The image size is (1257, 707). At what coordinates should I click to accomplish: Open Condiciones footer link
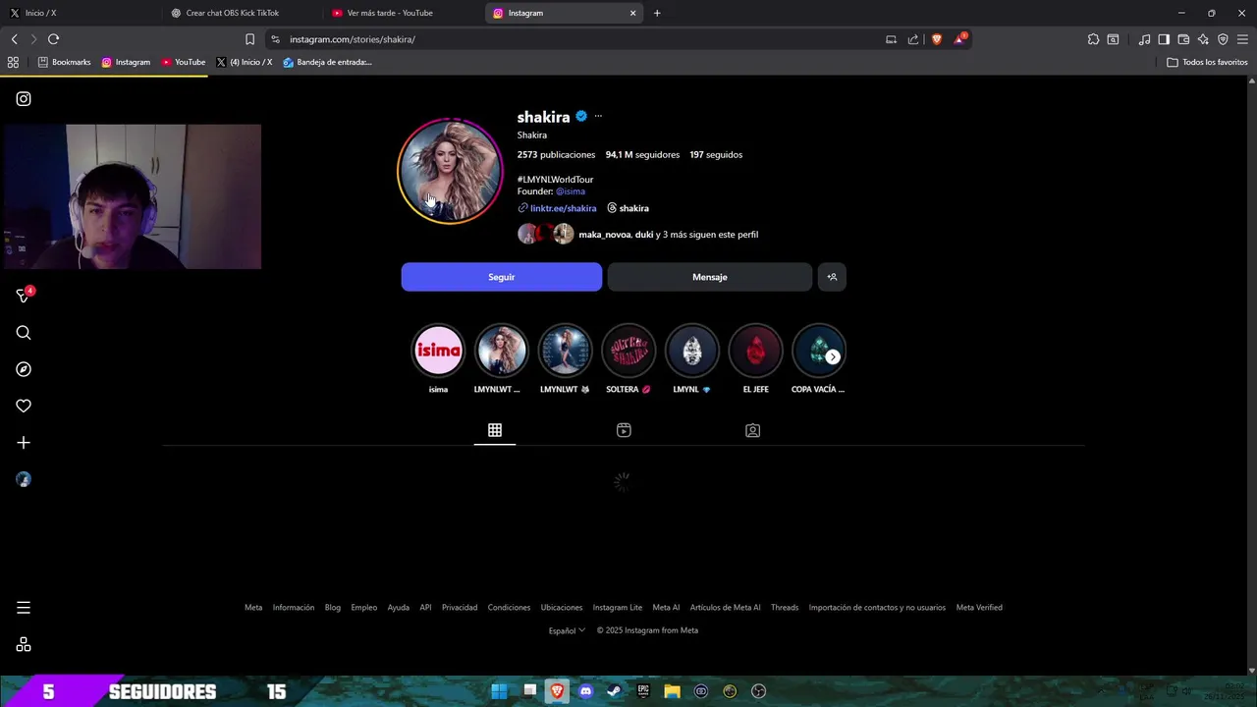509,608
